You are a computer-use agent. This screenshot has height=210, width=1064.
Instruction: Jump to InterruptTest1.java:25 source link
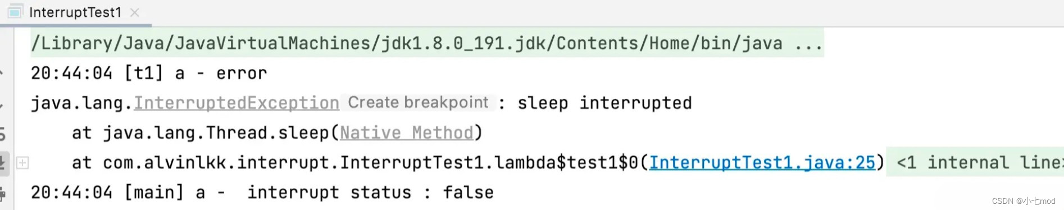(762, 163)
